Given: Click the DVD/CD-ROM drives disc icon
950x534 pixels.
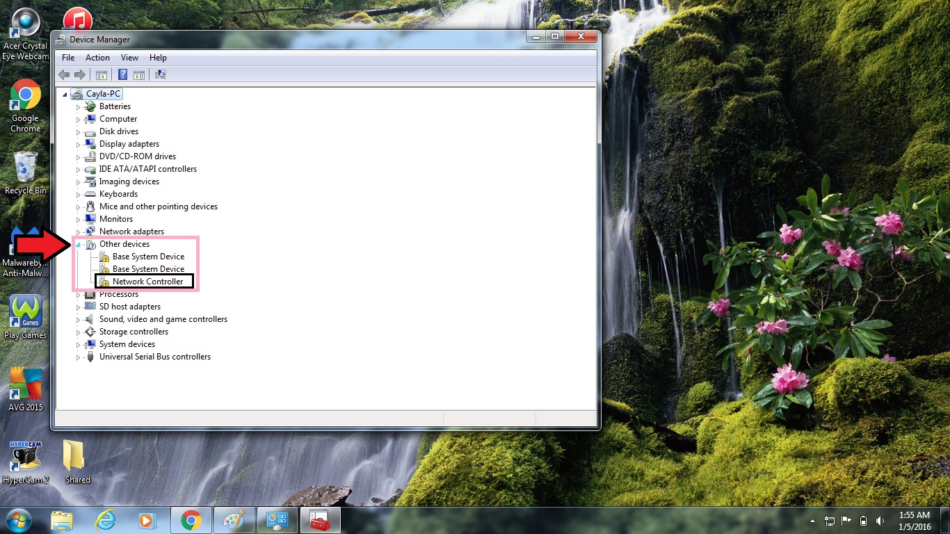Looking at the screenshot, I should [90, 156].
